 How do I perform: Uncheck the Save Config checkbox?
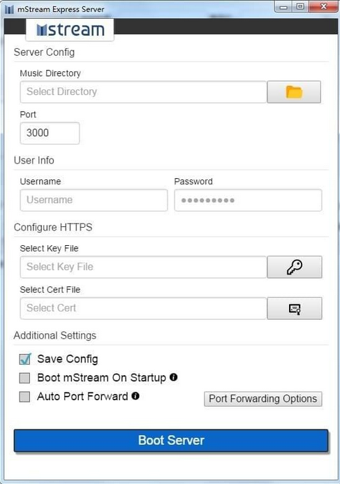pos(24,359)
